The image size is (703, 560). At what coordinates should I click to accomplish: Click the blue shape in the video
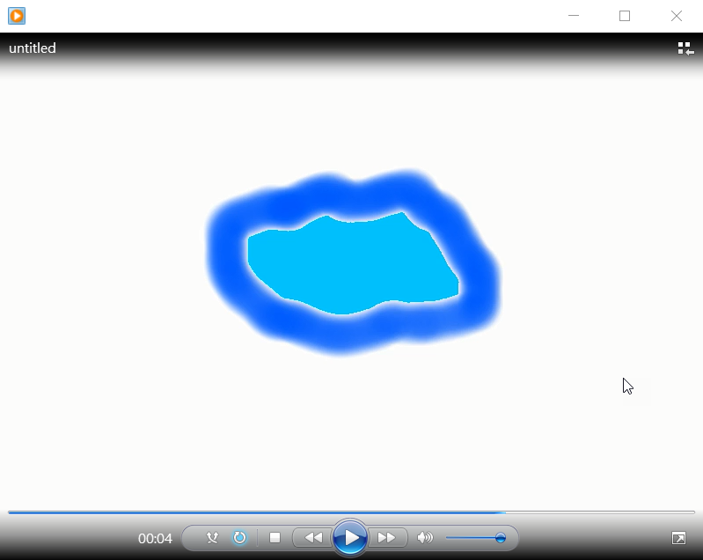pyautogui.click(x=353, y=262)
